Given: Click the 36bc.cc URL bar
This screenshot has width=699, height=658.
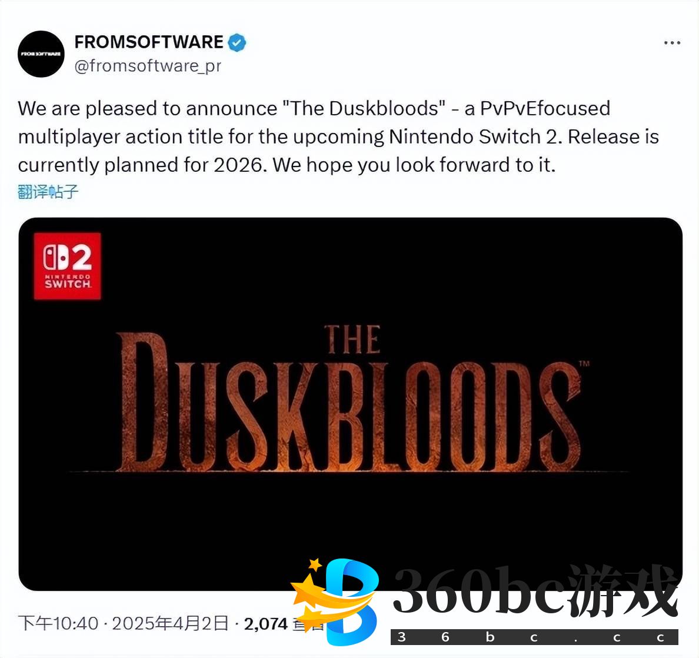Looking at the screenshot, I should pos(534,637).
